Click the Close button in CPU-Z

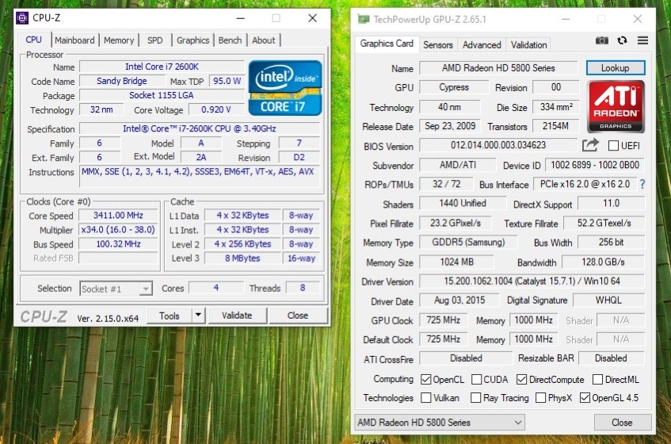pyautogui.click(x=298, y=316)
